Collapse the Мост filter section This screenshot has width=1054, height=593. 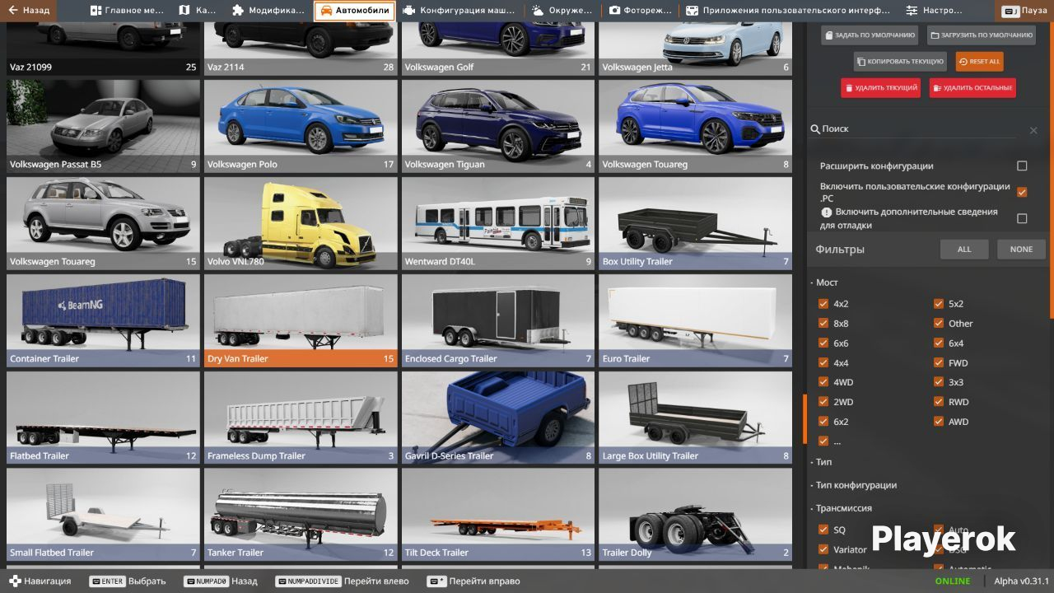pos(826,282)
